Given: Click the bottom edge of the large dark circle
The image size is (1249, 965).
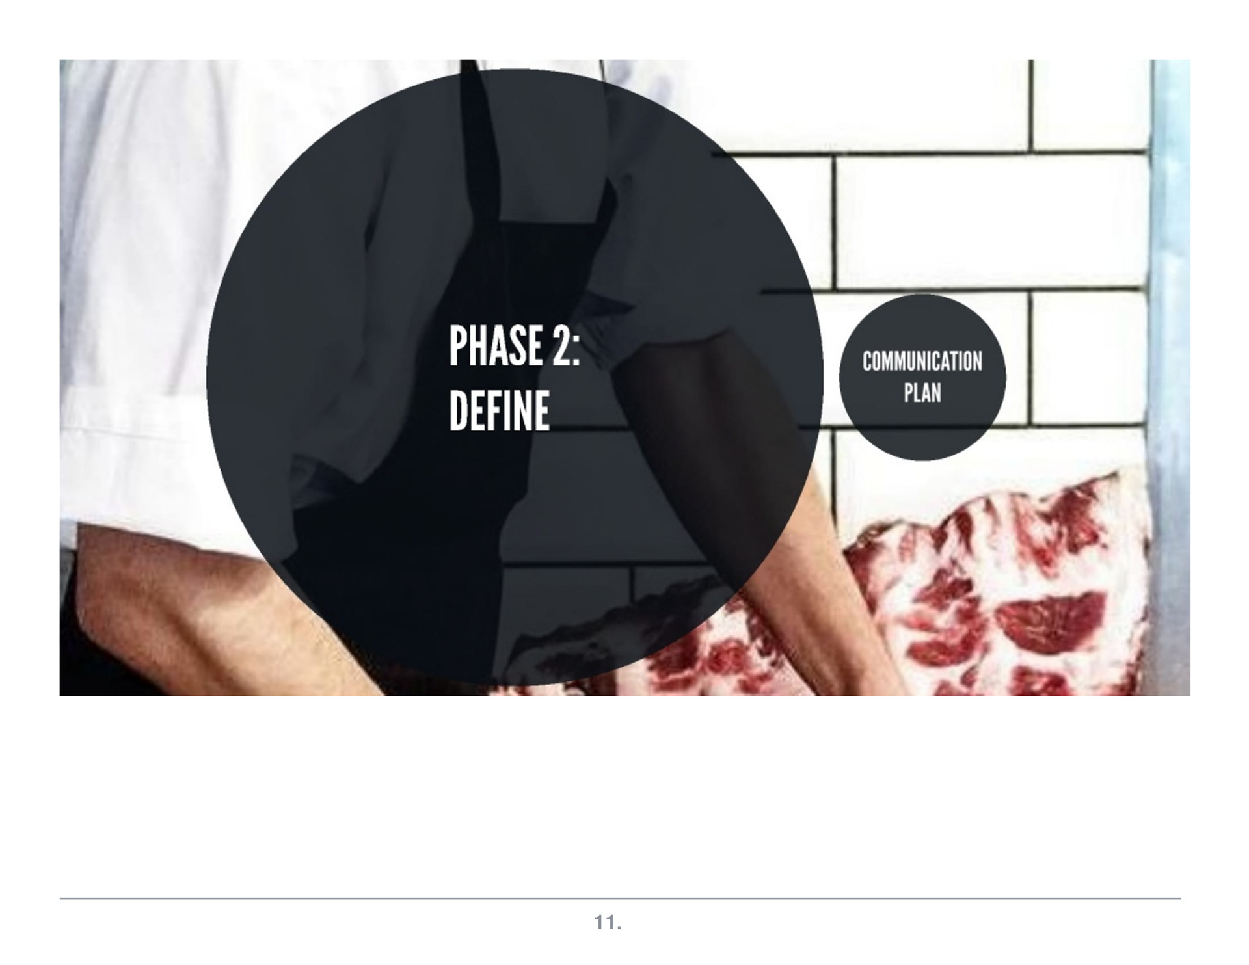Looking at the screenshot, I should [x=515, y=684].
